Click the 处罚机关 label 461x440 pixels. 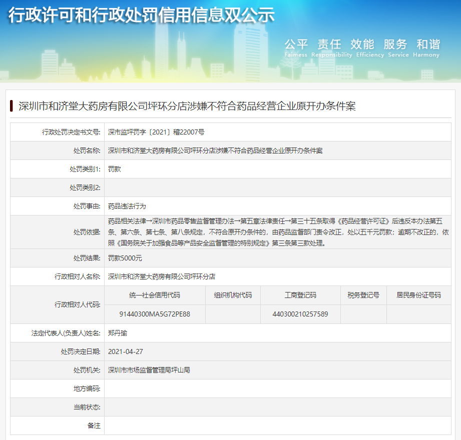tap(87, 370)
